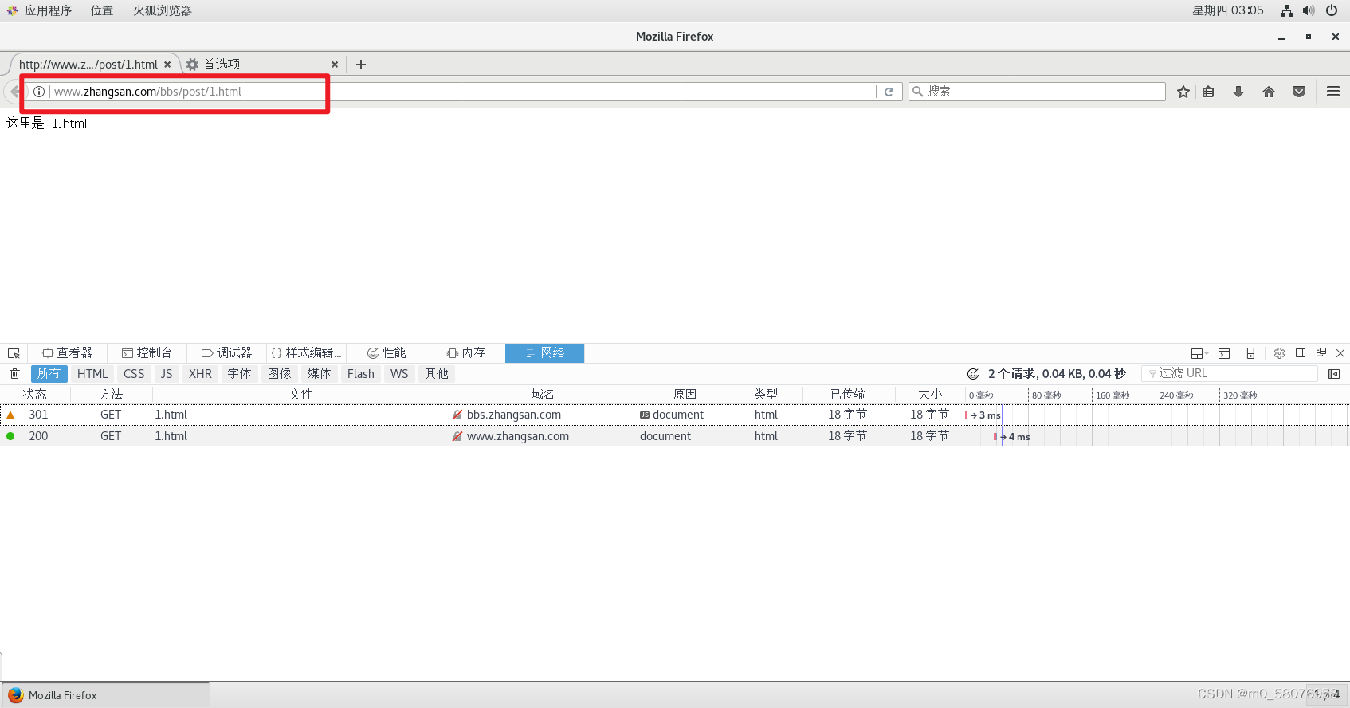Sort requests by 状态 column header
Viewport: 1350px width, 708px height.
[x=35, y=395]
